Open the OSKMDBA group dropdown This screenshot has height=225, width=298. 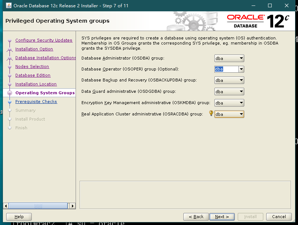coord(229,103)
